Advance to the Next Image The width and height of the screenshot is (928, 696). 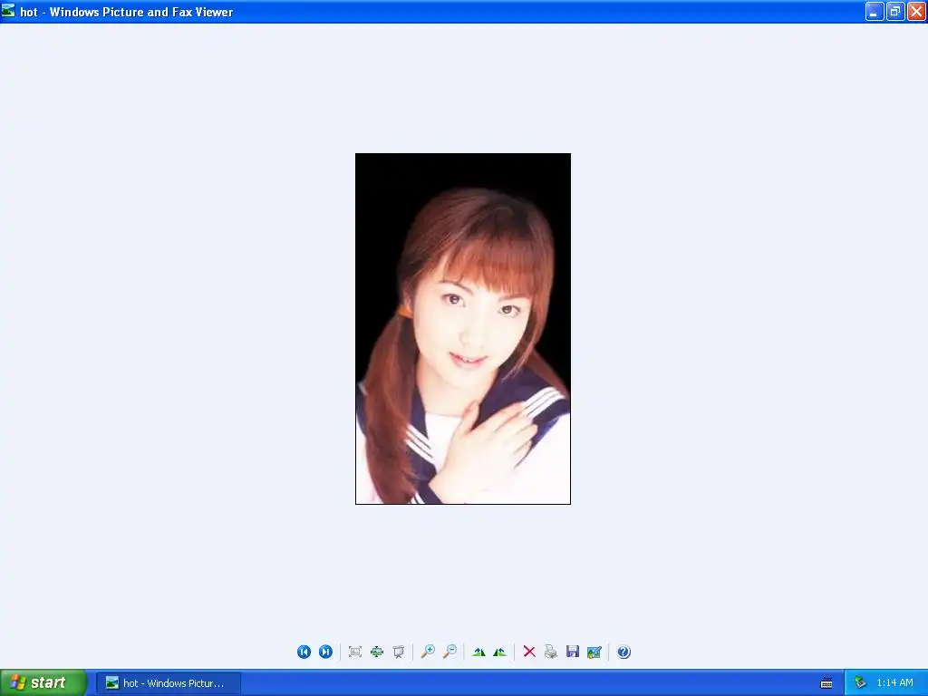(325, 652)
